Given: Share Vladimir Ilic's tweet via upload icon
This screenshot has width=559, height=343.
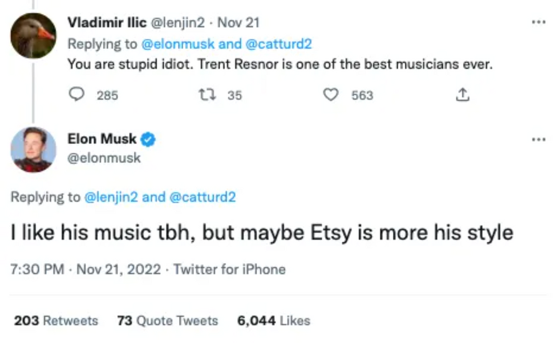Looking at the screenshot, I should (463, 95).
